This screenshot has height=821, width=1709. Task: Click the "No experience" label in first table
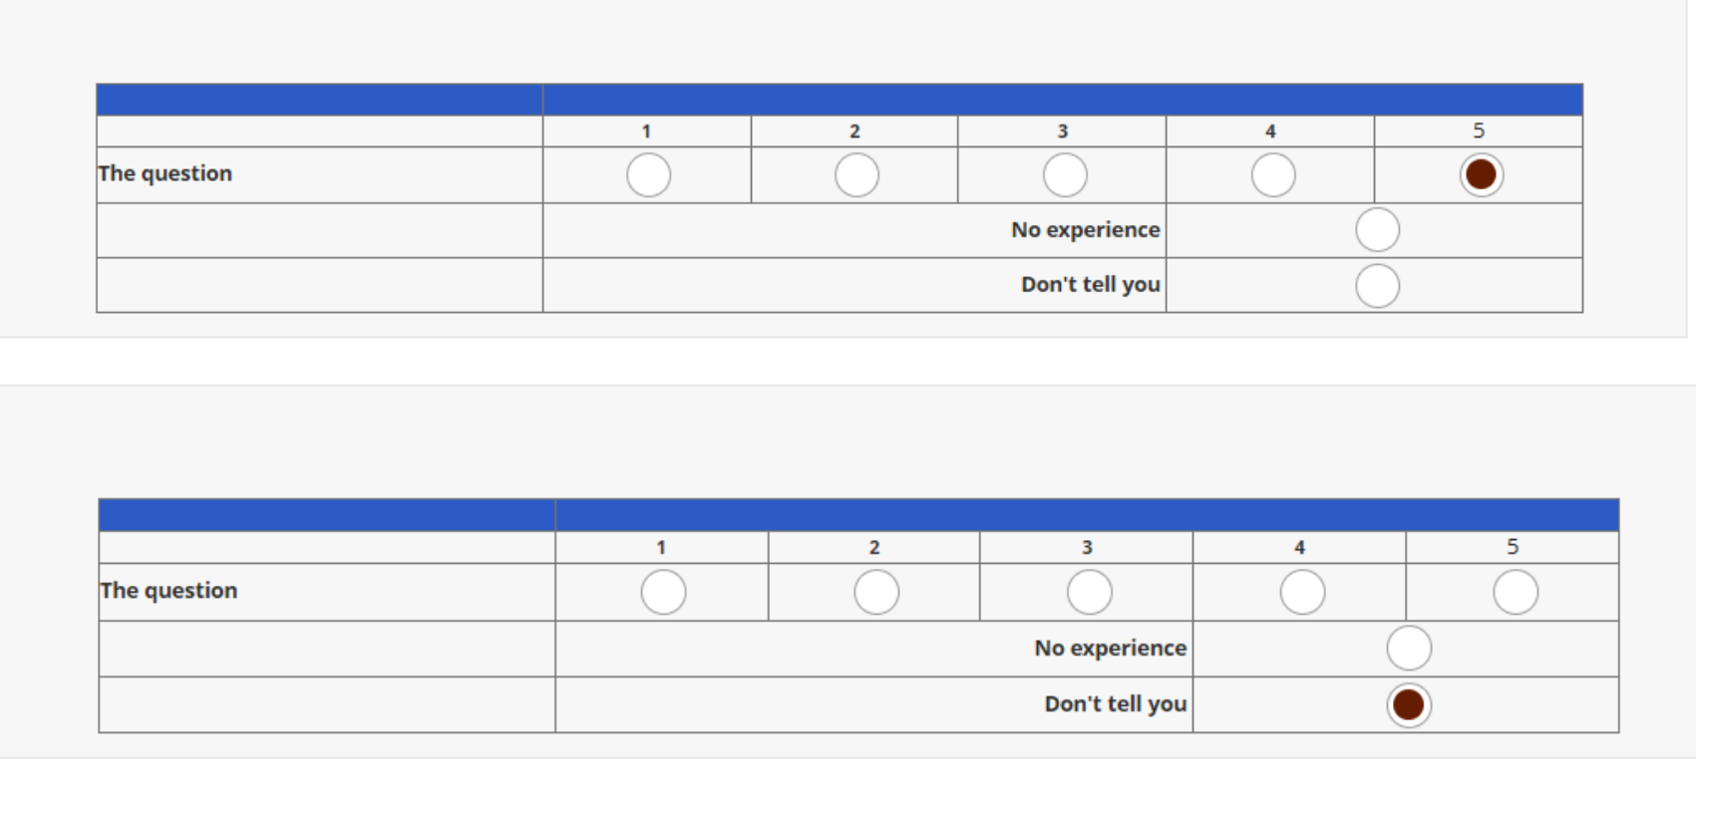tap(1085, 230)
